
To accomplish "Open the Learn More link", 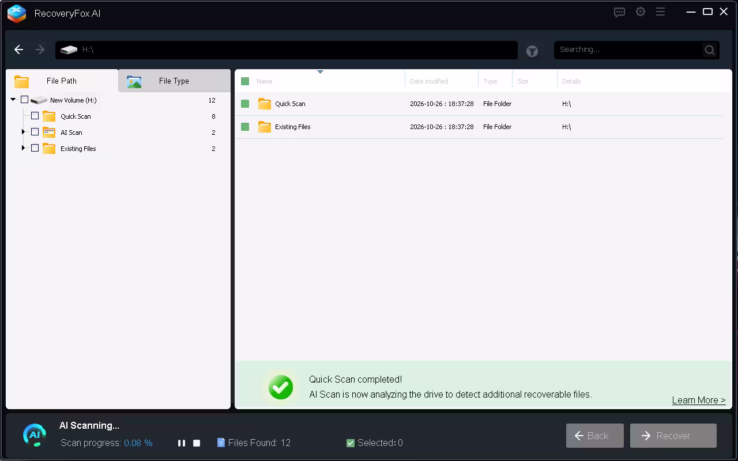I will [699, 400].
